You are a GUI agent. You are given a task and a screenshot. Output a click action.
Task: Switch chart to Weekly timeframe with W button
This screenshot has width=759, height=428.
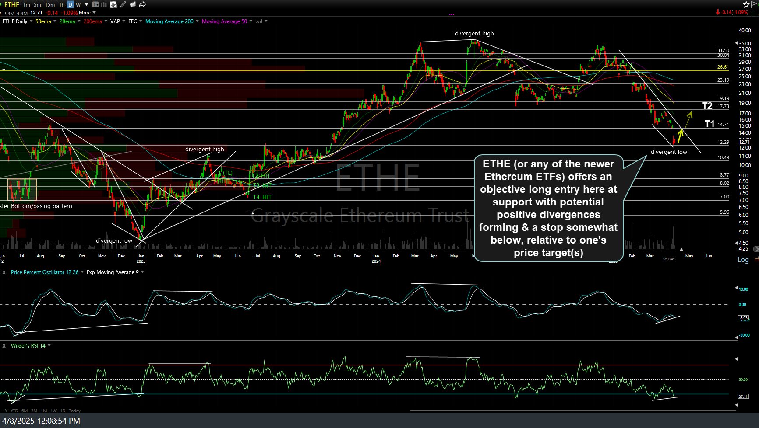(78, 4)
